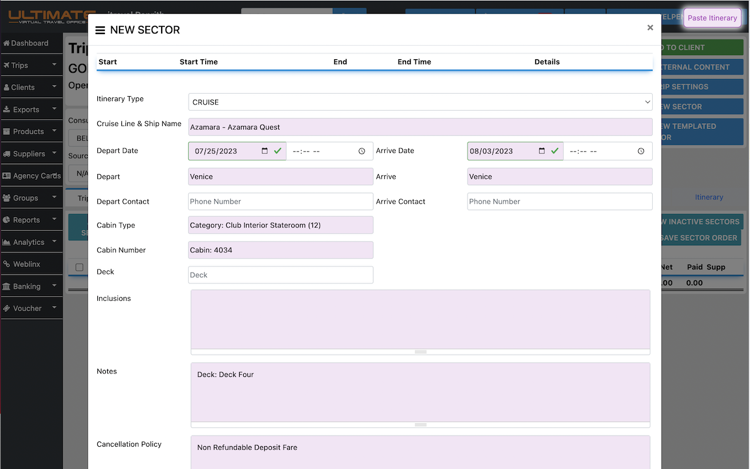The width and height of the screenshot is (750, 469).
Task: Click the Paste Itinerary button
Action: tap(712, 18)
